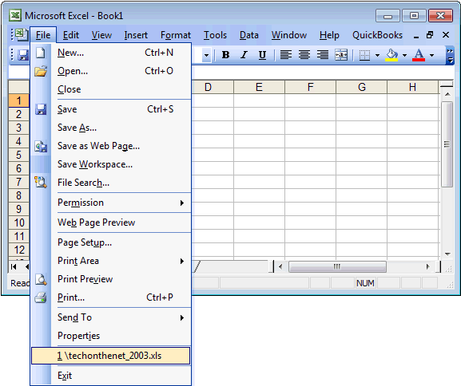Screen dimensions: 461x386
Task: Select column G header
Action: (x=362, y=87)
